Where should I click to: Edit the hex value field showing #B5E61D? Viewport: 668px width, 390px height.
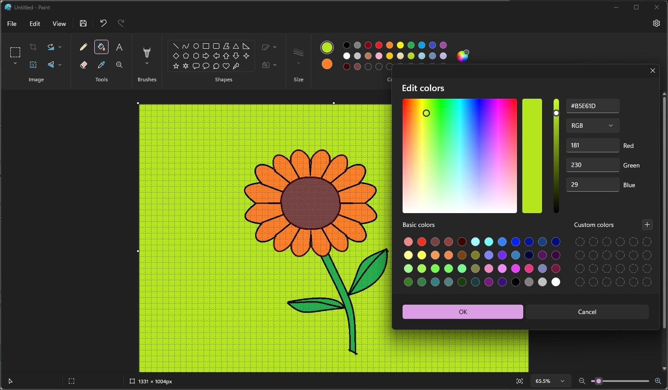[592, 105]
